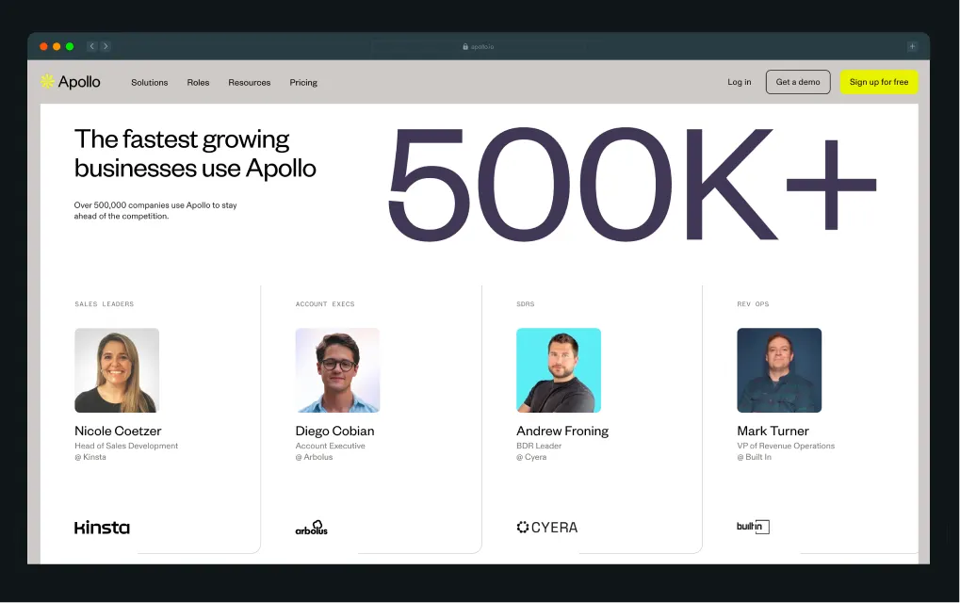
Task: Click the name Mark Turner
Action: point(773,431)
